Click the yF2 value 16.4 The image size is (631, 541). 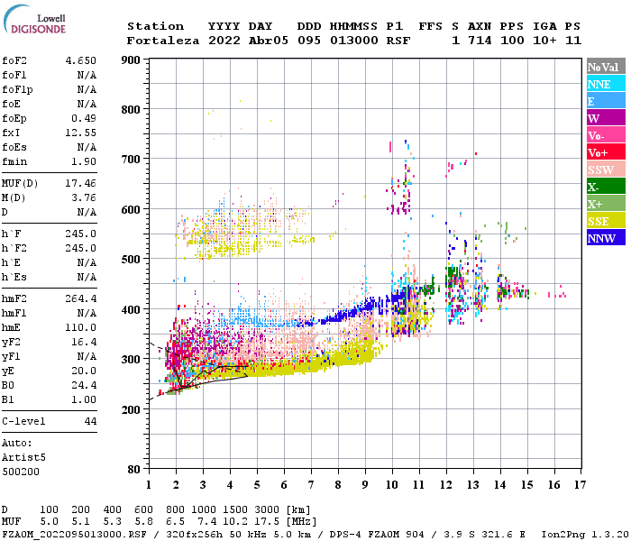point(84,342)
